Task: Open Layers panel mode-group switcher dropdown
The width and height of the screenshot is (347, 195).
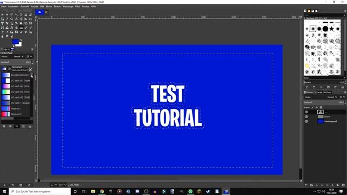Action: (342, 97)
